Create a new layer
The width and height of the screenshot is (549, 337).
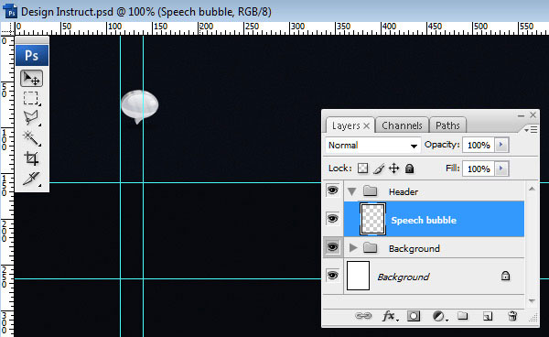tap(488, 316)
